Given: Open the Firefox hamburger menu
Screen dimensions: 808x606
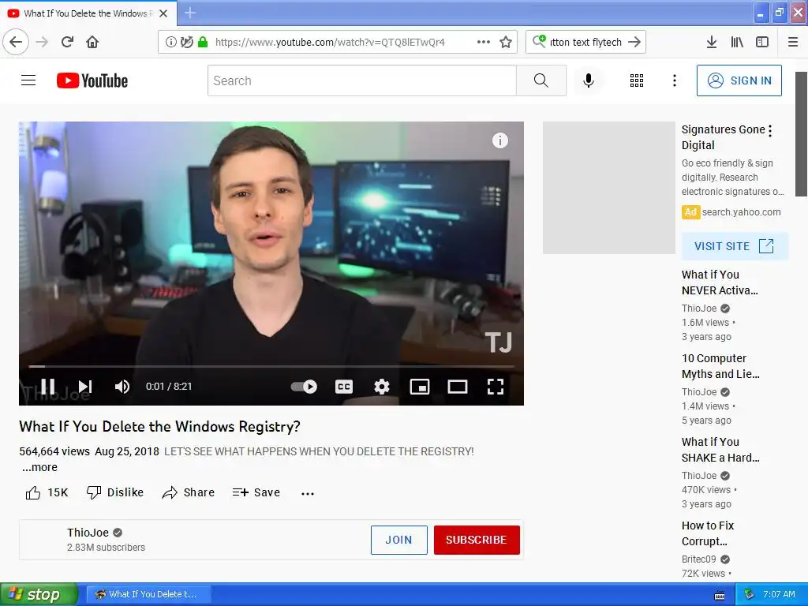Looking at the screenshot, I should click(793, 43).
